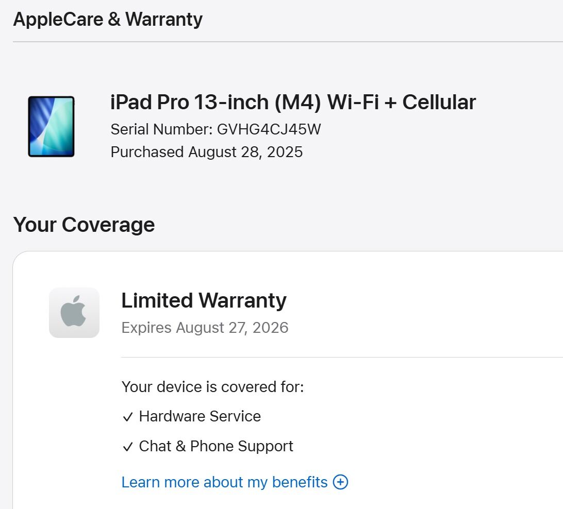Expand the Learn more plus circle icon
Image resolution: width=563 pixels, height=509 pixels.
tap(340, 482)
